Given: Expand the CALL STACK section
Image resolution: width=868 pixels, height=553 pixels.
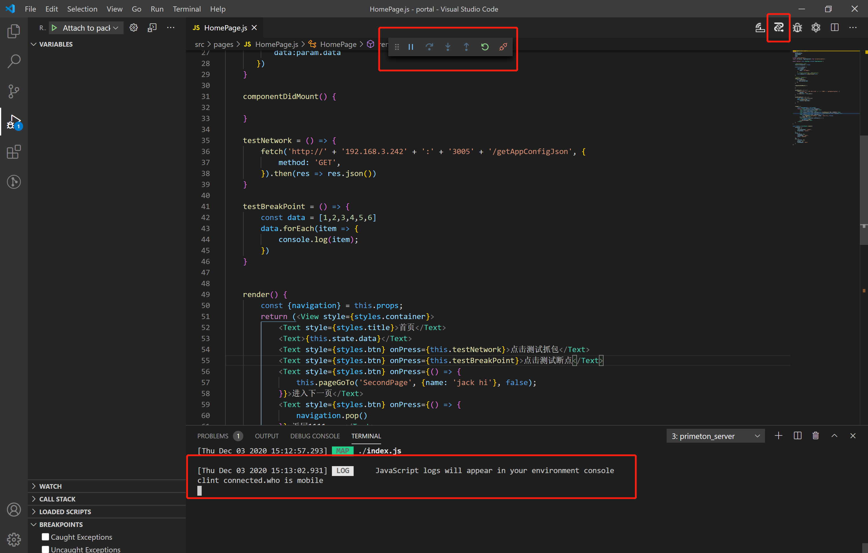Looking at the screenshot, I should click(57, 499).
